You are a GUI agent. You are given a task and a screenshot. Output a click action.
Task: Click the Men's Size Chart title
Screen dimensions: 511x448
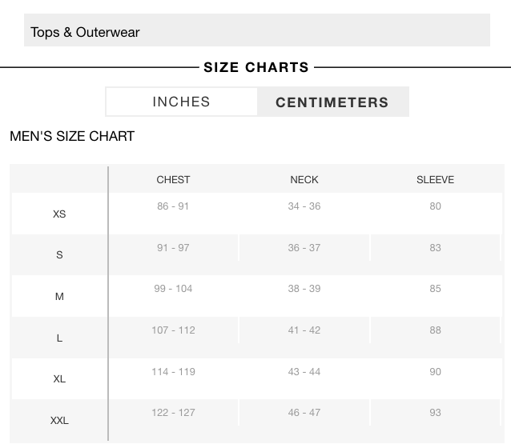click(72, 136)
